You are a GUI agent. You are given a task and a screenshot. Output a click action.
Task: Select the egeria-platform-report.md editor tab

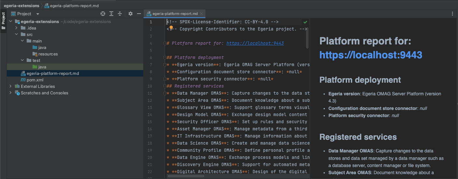pyautogui.click(x=175, y=14)
